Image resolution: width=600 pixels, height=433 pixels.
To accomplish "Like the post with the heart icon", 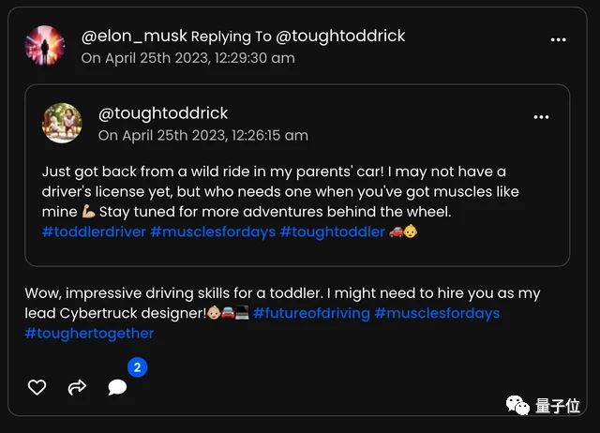I will 37,387.
